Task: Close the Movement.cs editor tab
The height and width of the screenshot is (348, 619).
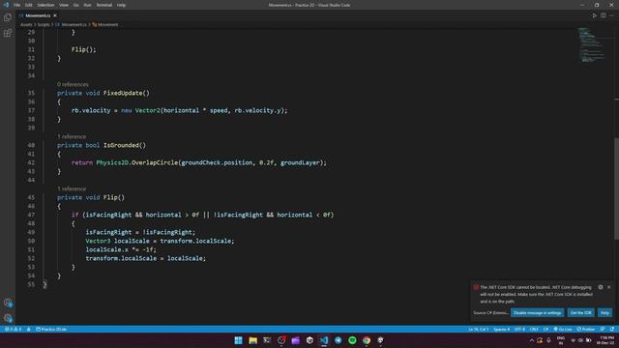Action: tap(55, 15)
